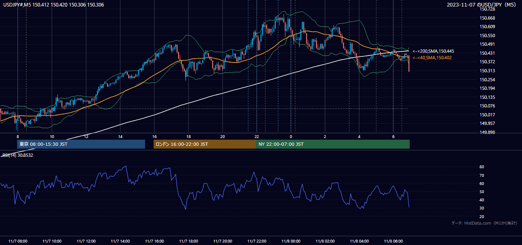This screenshot has height=245, width=522.
Task: Click the '2023-11-07 のUSD/JPY (M5)' chart heading
Action: (482, 4)
